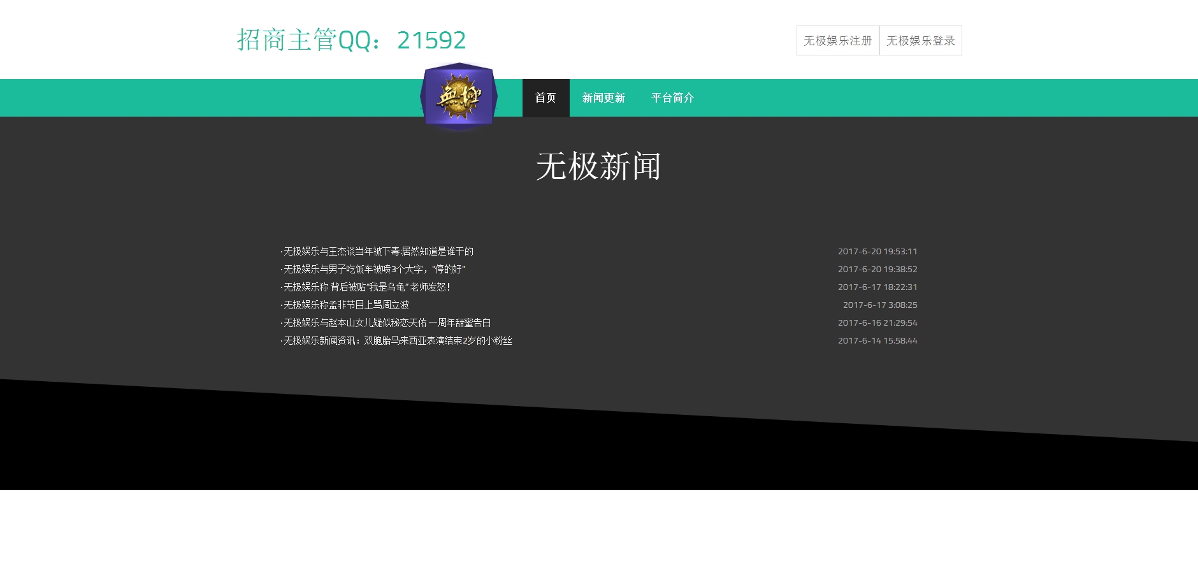1198x587 pixels.
Task: Click the 2017-6-20 19:53:11 timestamp
Action: point(877,252)
